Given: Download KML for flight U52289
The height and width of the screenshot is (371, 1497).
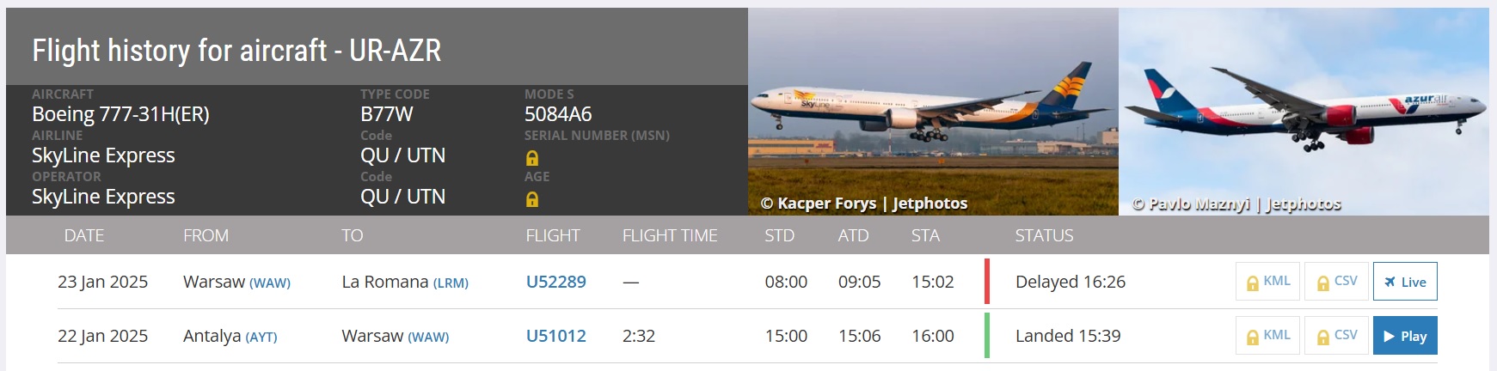Looking at the screenshot, I should point(1268,282).
